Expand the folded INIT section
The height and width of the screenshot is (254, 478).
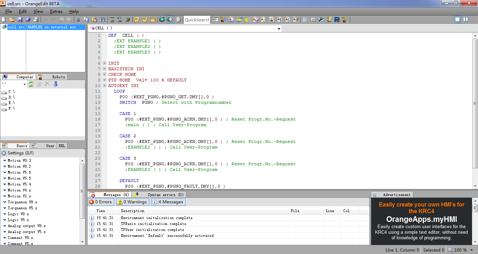(105, 63)
